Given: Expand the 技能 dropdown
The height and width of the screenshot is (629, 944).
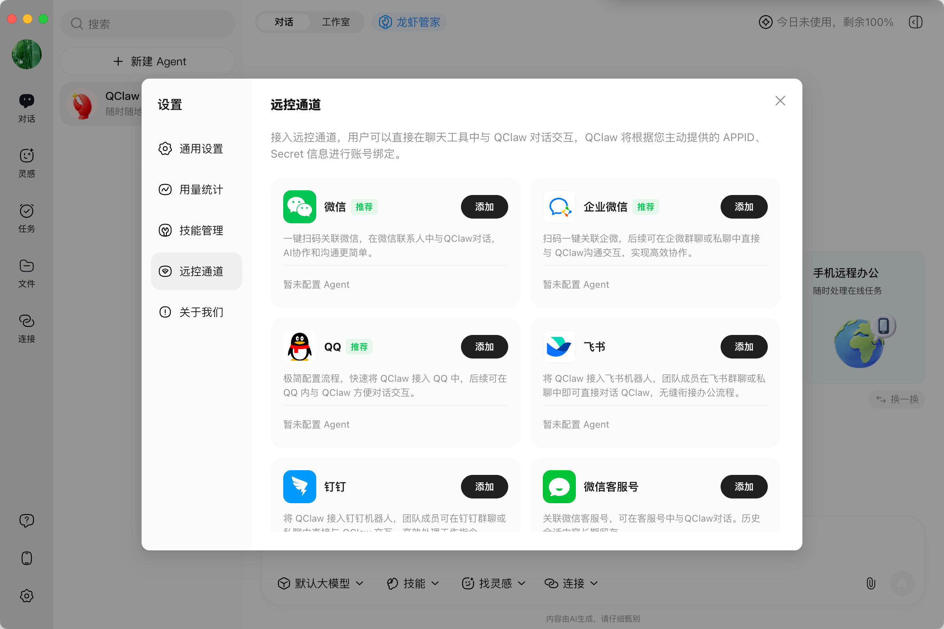Looking at the screenshot, I should coord(413,583).
